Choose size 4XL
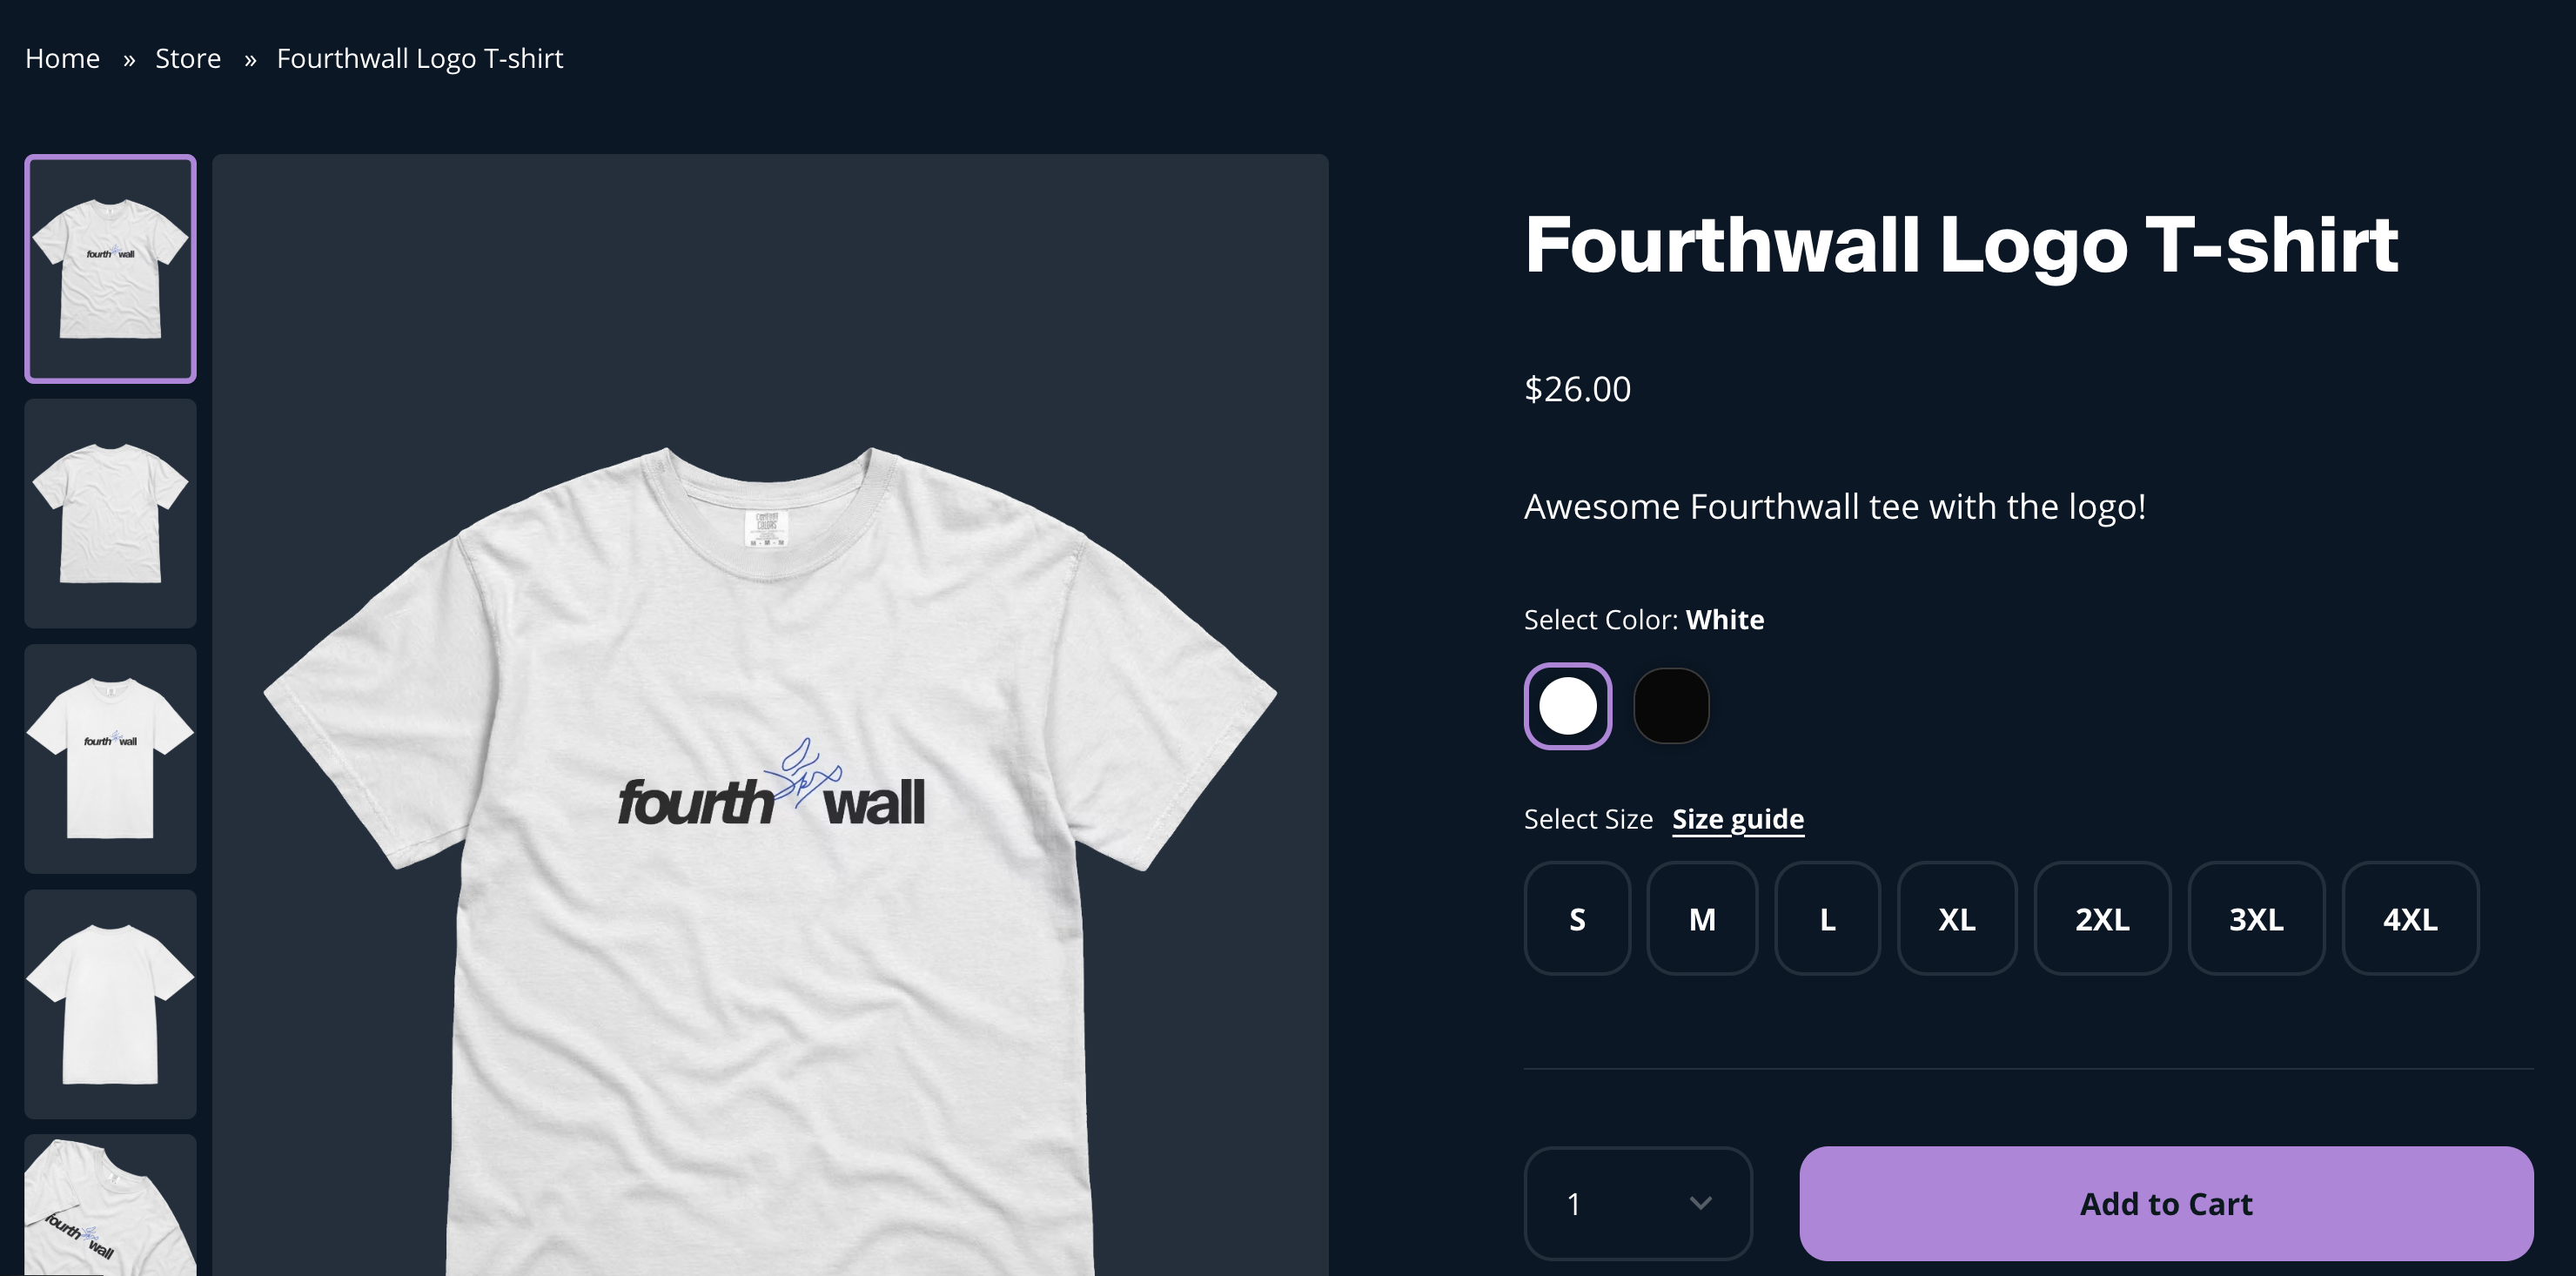Image resolution: width=2576 pixels, height=1276 pixels. click(x=2410, y=918)
